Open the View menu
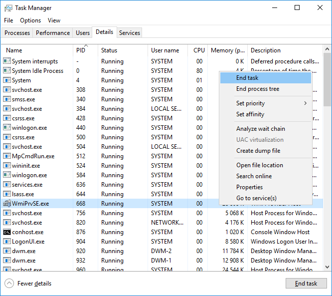Screen dimensions: 332x296 pos(54,20)
